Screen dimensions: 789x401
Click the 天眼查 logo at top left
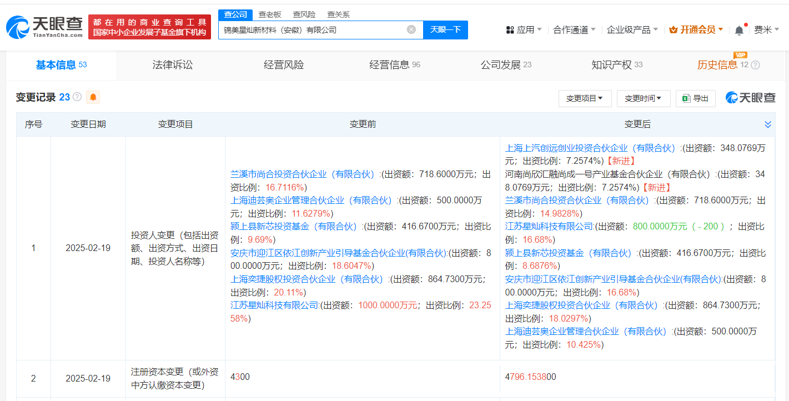(x=45, y=27)
